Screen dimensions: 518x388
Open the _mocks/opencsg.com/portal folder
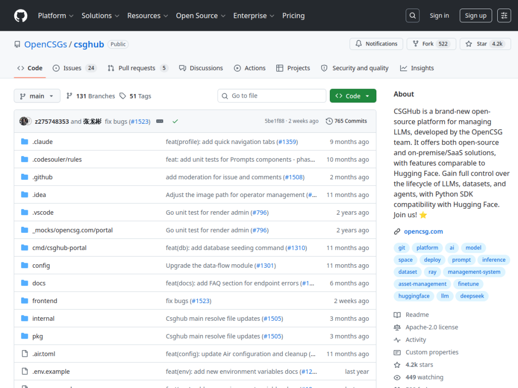tap(72, 230)
